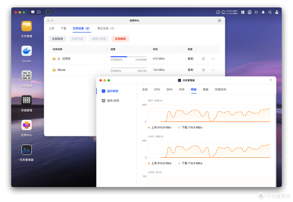Click the 134 MB/s speed value
Image resolution: width=293 pixels, height=202 pixels.
point(159,70)
